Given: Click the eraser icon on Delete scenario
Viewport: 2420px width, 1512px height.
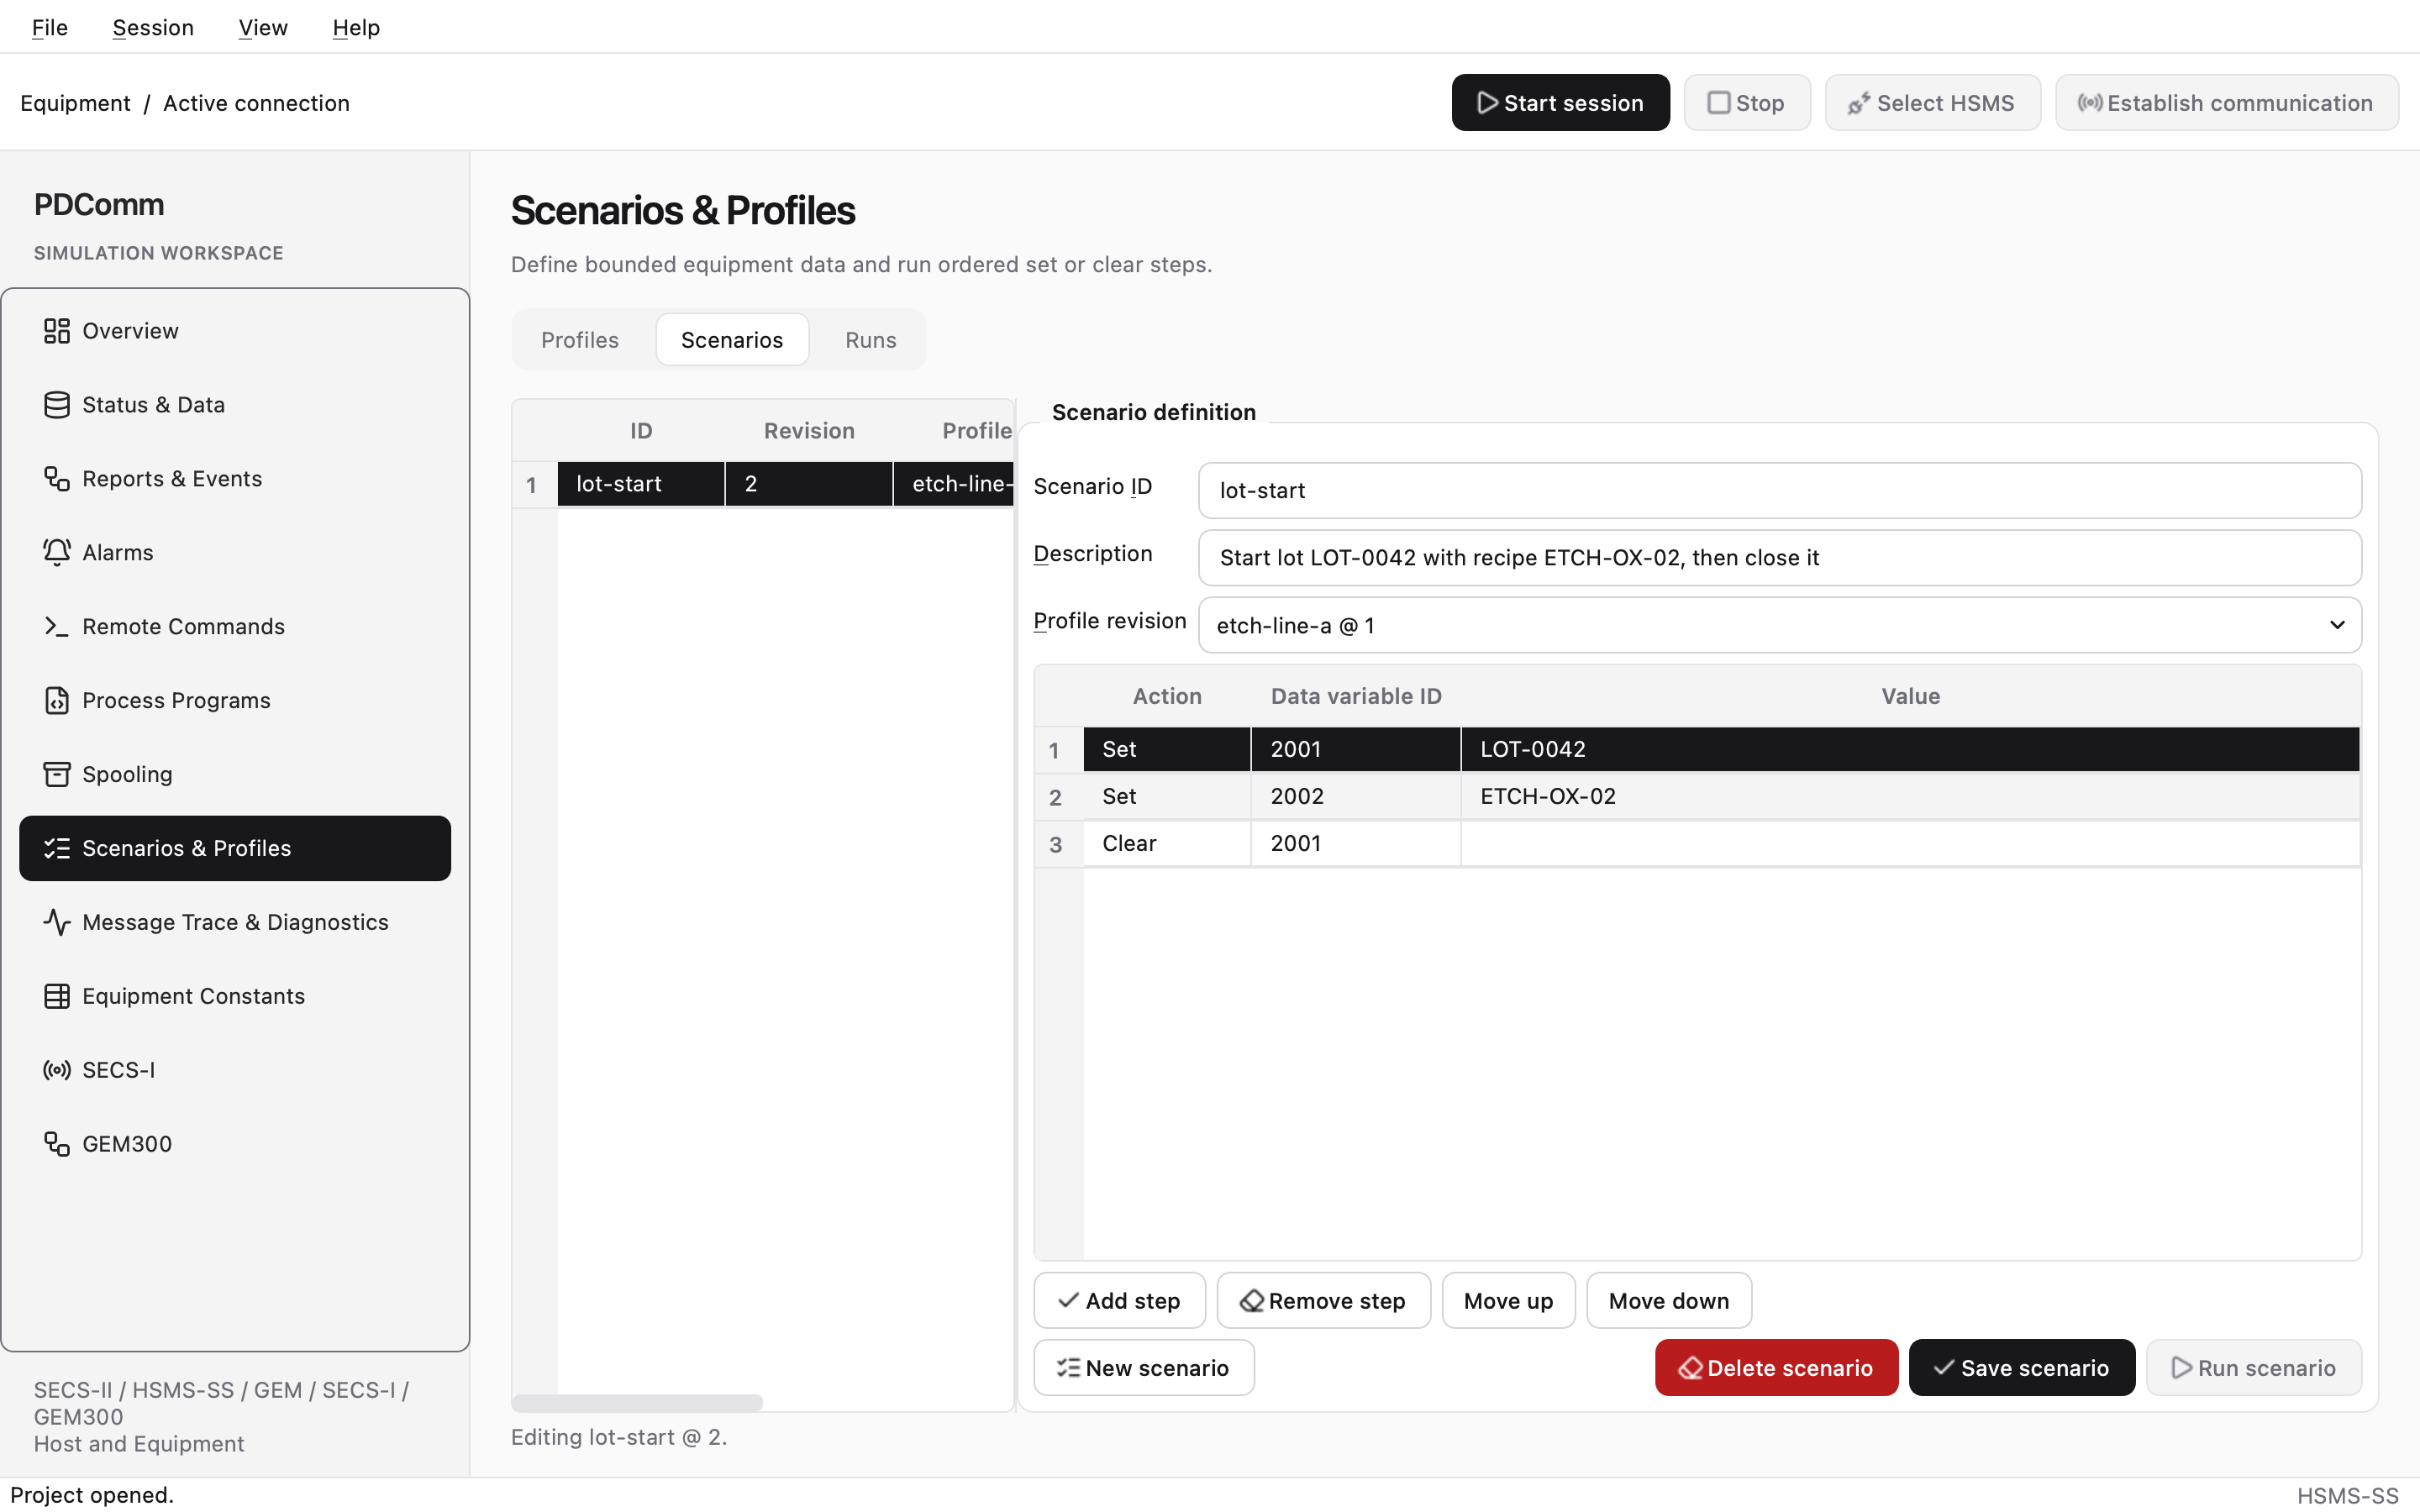Looking at the screenshot, I should (1691, 1368).
